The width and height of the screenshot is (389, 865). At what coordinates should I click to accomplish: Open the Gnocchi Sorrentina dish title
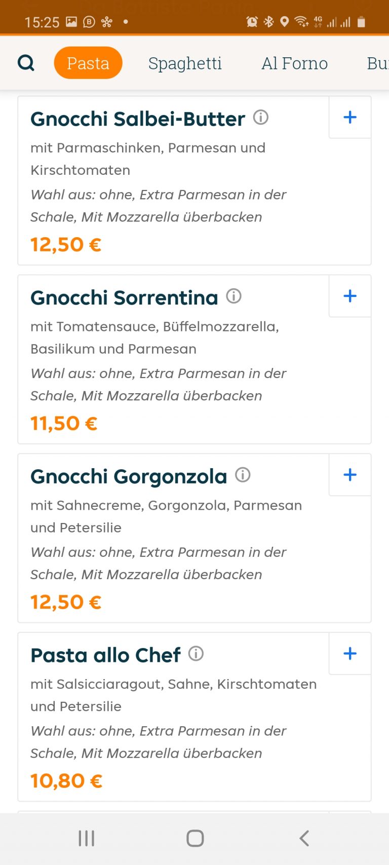(124, 298)
